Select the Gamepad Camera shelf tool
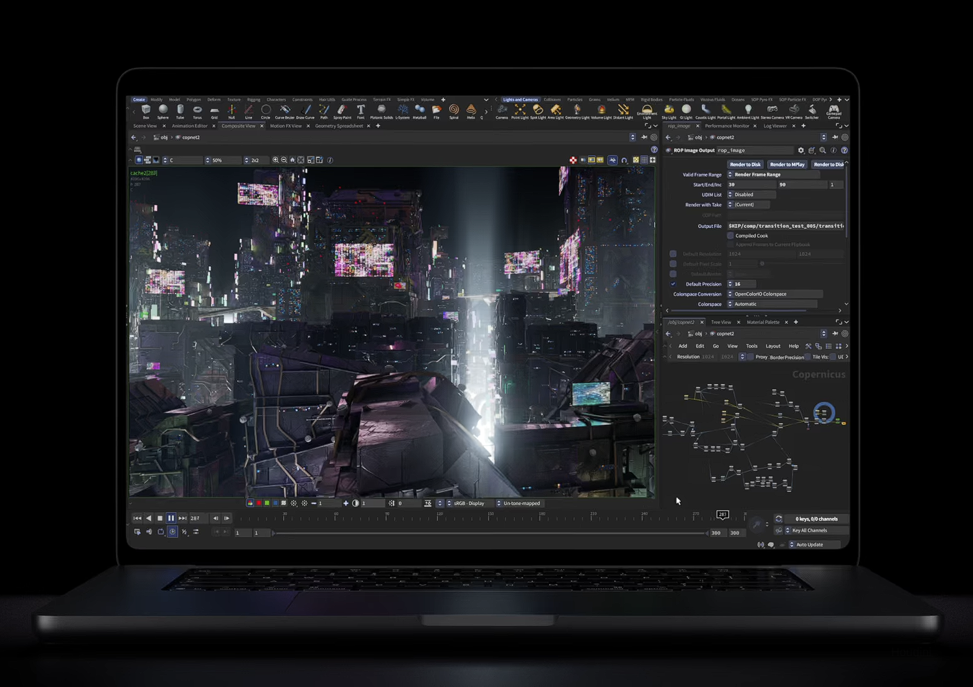Screen dimensions: 973x687 tap(834, 111)
